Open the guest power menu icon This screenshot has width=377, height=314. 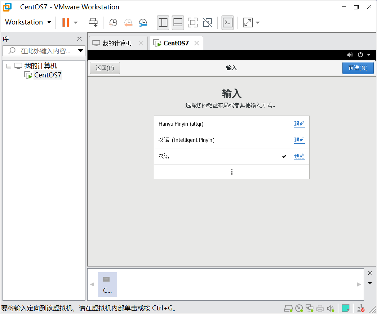click(x=360, y=55)
